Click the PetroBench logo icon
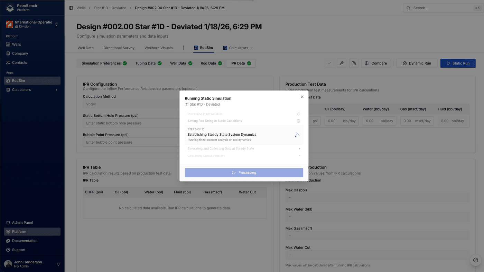This screenshot has height=272, width=484. pos(10,8)
